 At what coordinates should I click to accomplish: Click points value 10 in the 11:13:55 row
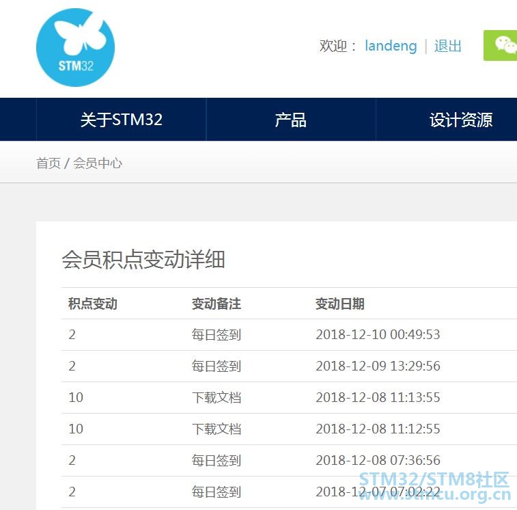click(76, 397)
